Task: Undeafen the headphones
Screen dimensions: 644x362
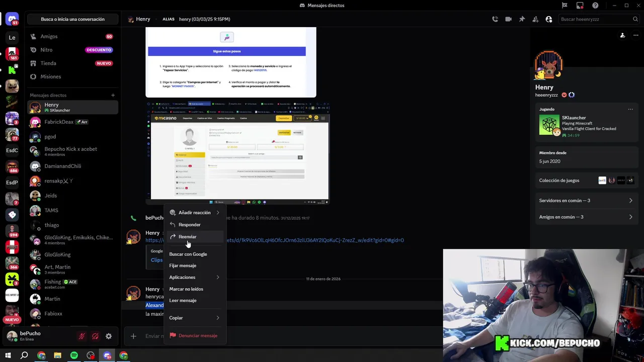Action: click(95, 336)
